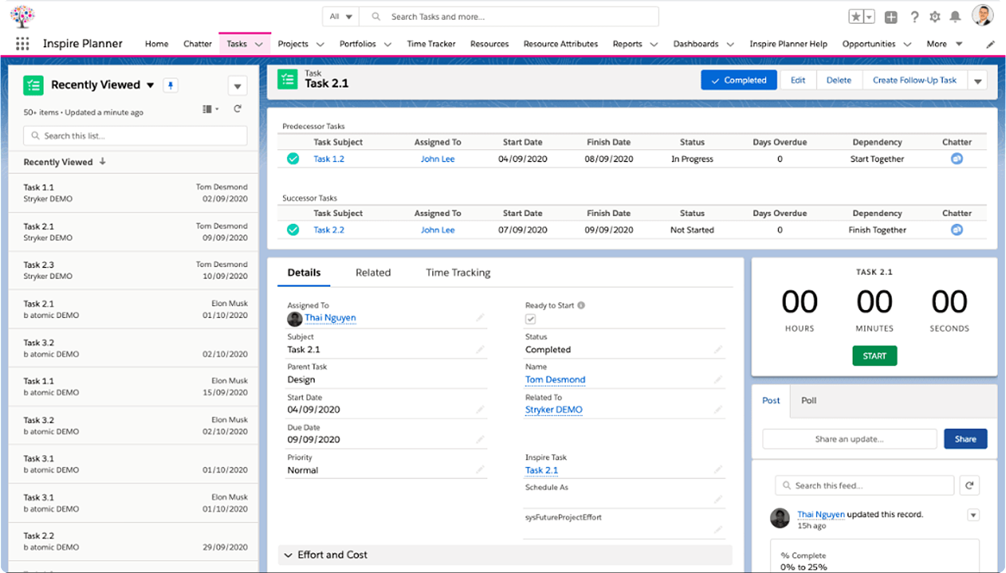Open the setup gear icon
Viewport: 1006px width, 573px height.
935,17
